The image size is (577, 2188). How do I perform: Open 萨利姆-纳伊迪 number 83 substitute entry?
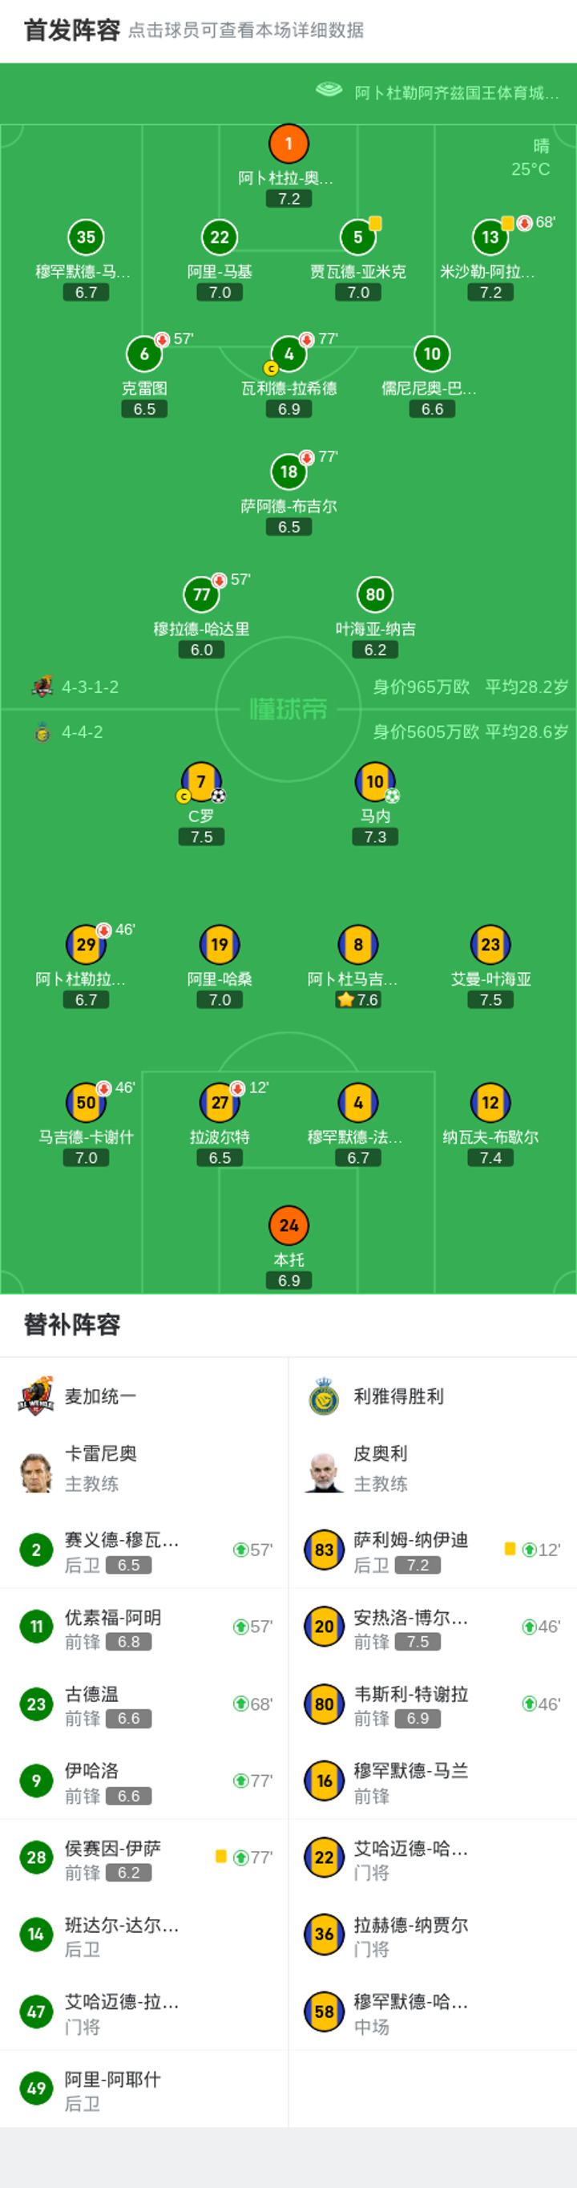[x=433, y=1550]
